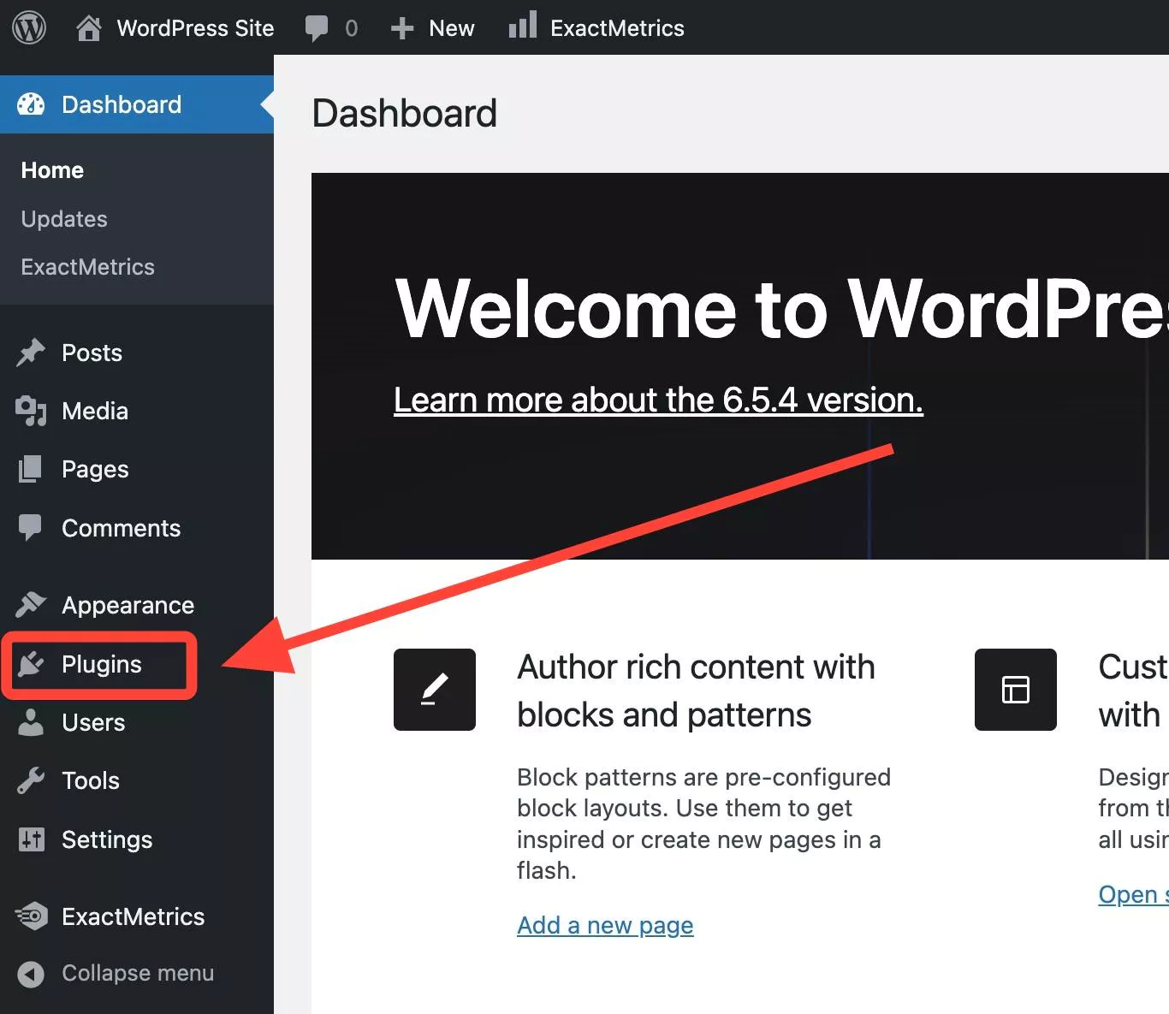1169x1014 pixels.
Task: Open the Posts menu
Action: pos(92,353)
